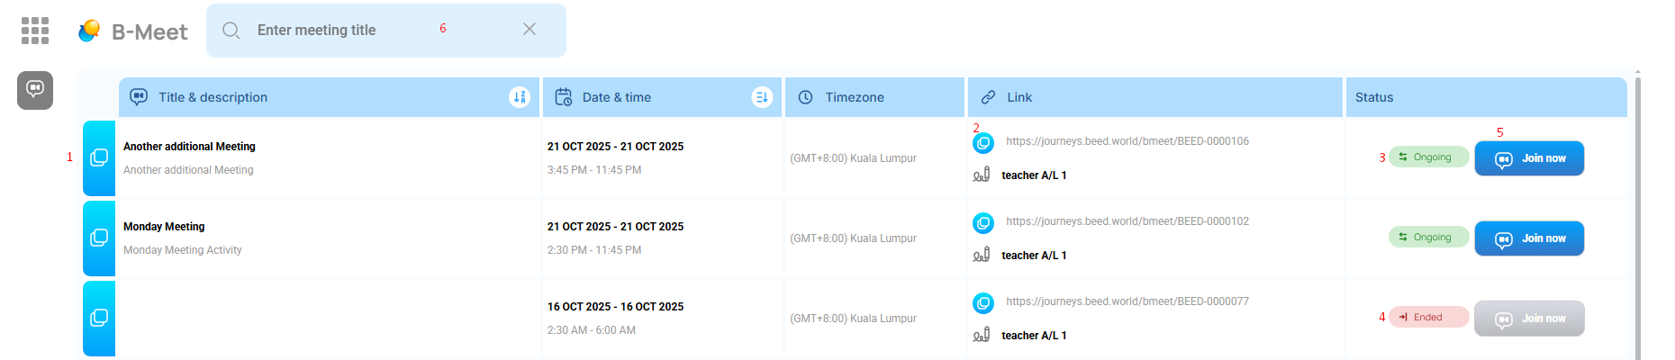Click the Link column header
Screen dimensions: 1675x360
[1019, 97]
